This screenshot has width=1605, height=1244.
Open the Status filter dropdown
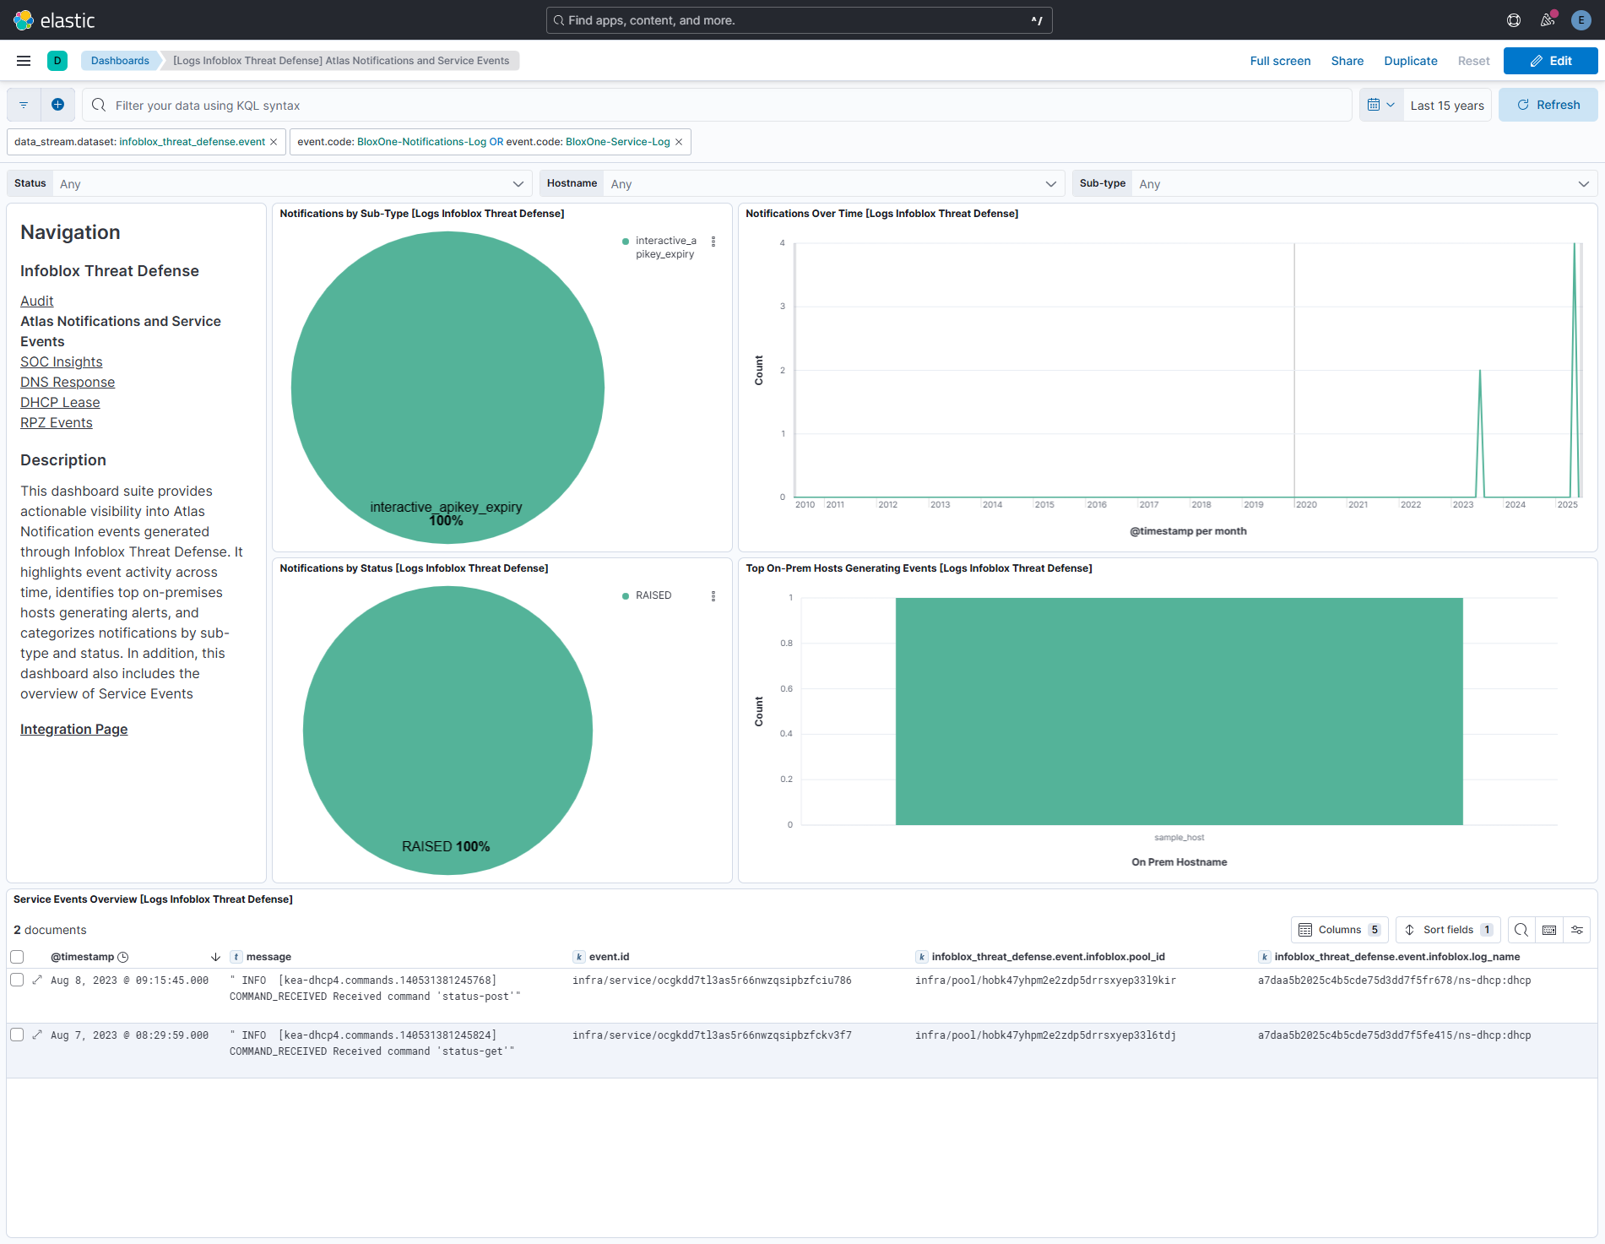(x=292, y=183)
